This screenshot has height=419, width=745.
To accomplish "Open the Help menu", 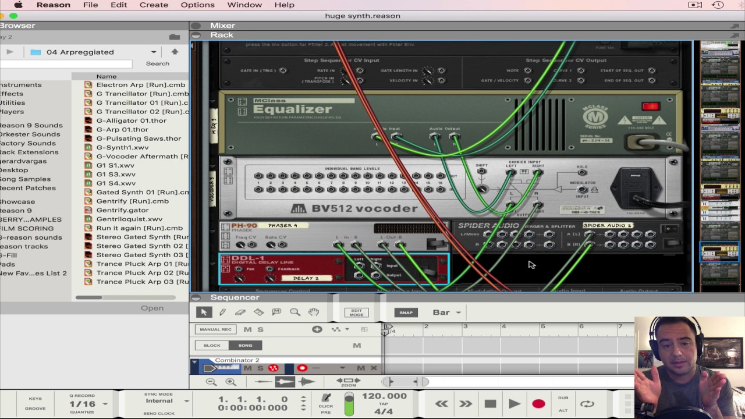I will coord(284,5).
